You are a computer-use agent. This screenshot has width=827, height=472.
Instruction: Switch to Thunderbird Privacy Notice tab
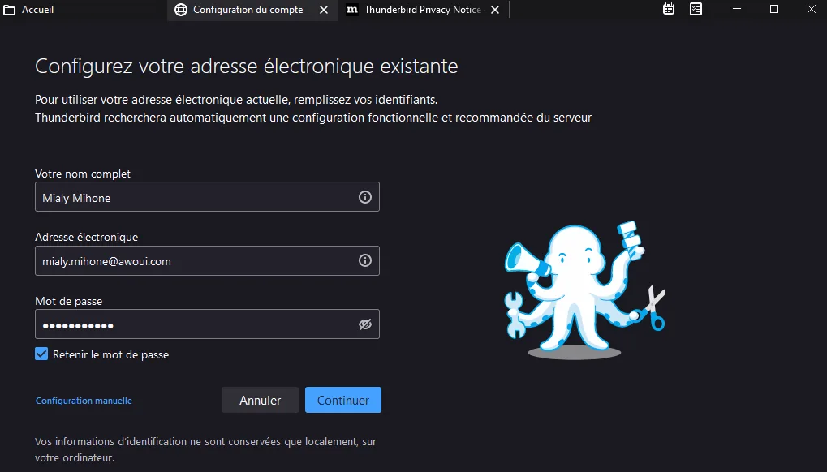point(423,10)
